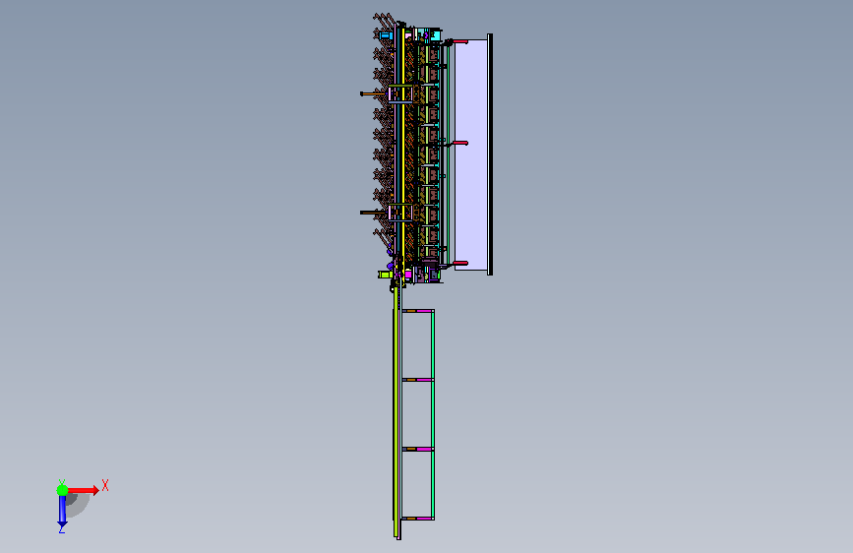Click the red X axis arrow of the triad
The image size is (853, 553).
(83, 490)
